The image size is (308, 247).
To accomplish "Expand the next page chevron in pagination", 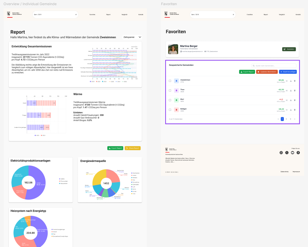I will click(295, 119).
